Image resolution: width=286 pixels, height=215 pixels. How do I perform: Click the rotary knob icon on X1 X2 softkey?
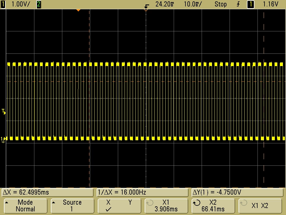[244, 203]
